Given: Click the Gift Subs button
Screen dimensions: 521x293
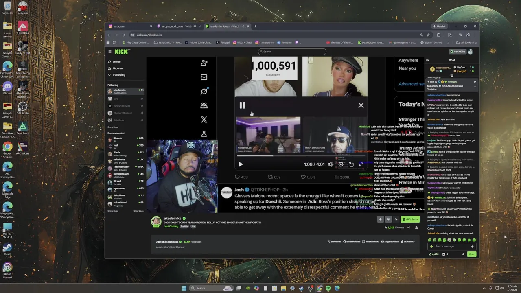Looking at the screenshot, I should click(410, 219).
